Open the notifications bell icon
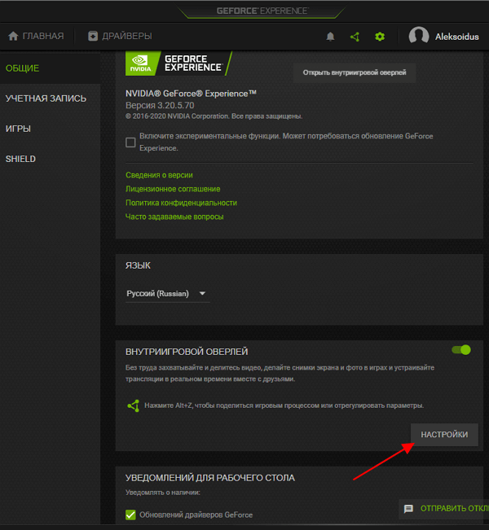The width and height of the screenshot is (489, 530). click(x=330, y=37)
